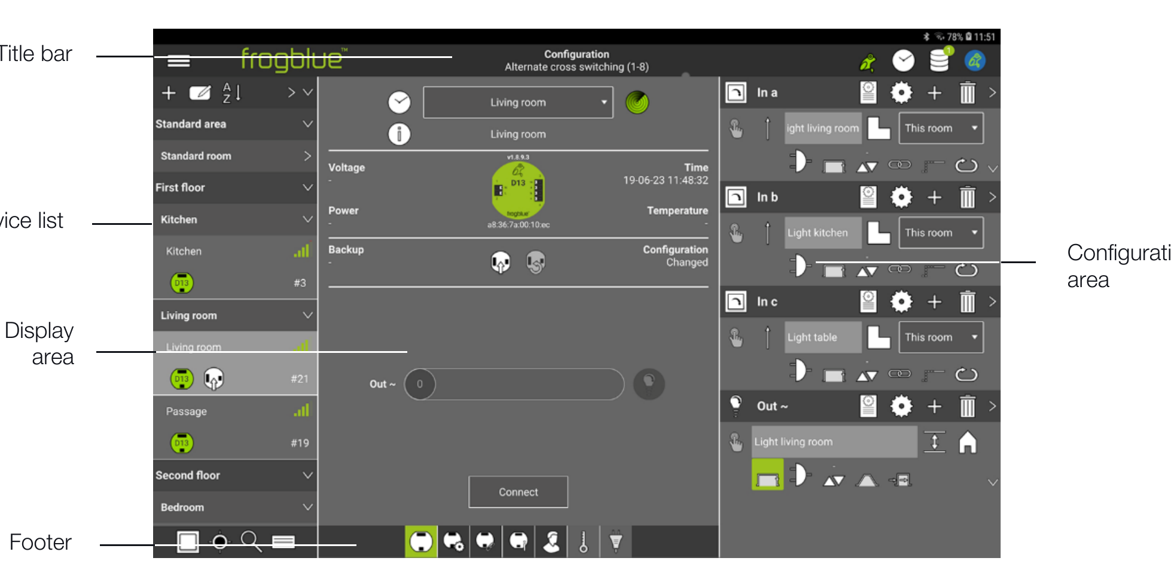Click the green radar scan icon
This screenshot has height=573, width=1171.
click(x=637, y=102)
